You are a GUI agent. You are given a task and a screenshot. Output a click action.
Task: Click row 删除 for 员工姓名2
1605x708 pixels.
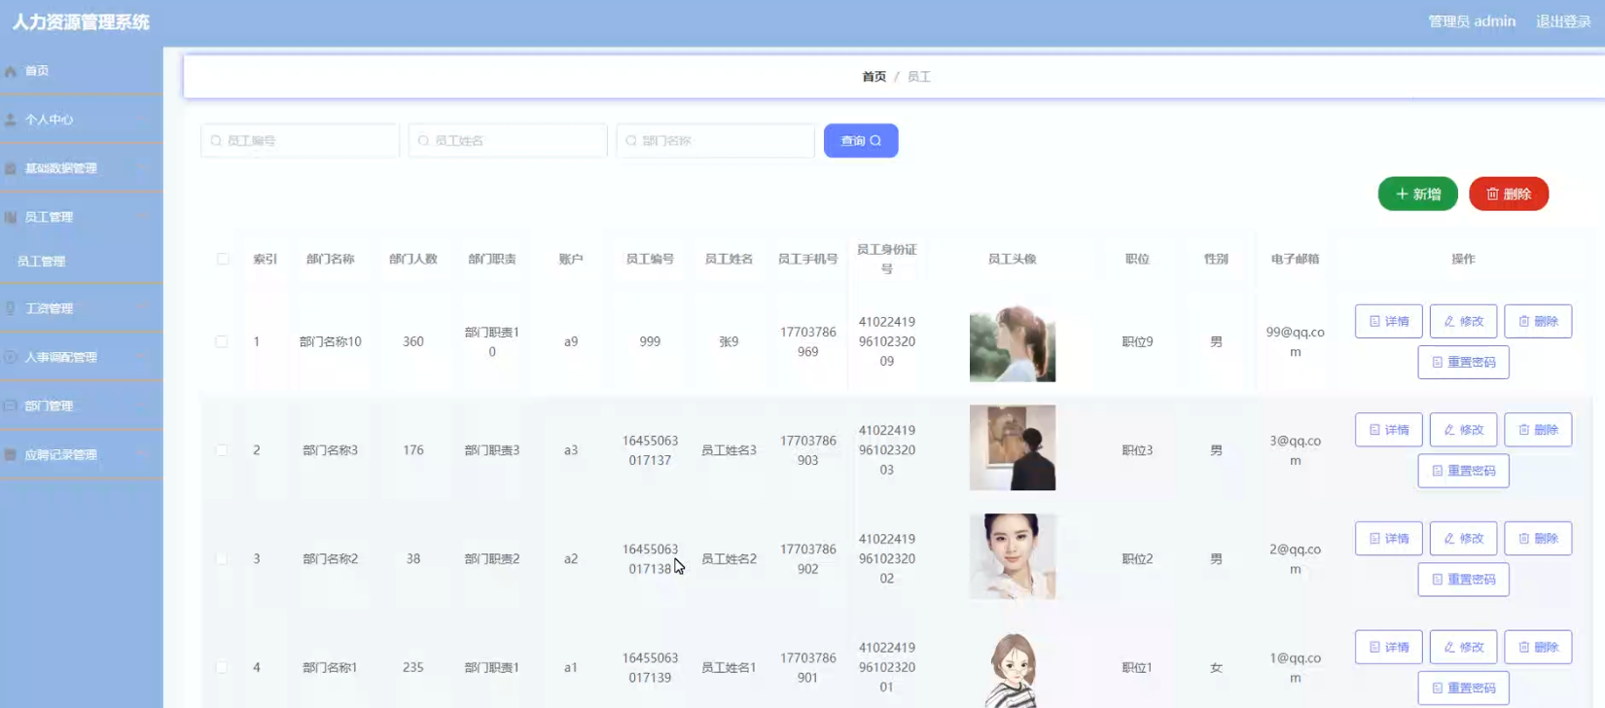click(x=1538, y=539)
